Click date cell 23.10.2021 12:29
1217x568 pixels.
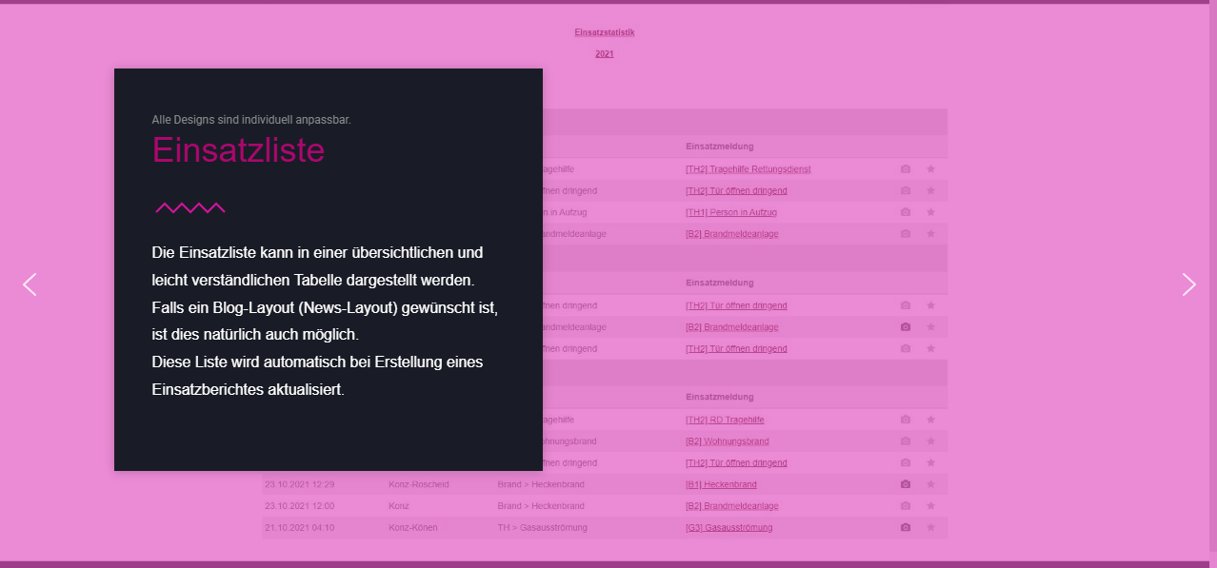(299, 484)
